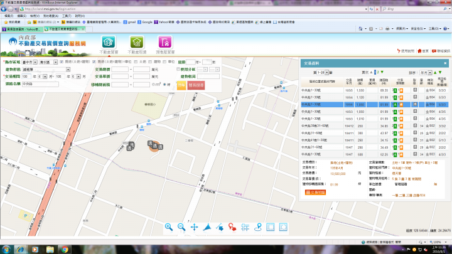The image size is (452, 254).
Task: Click the orange 交易明細 button
Action: tap(315, 193)
